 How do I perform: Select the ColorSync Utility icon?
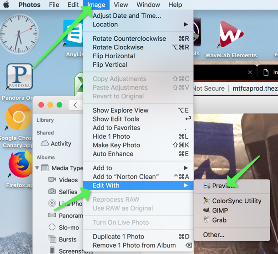click(207, 201)
